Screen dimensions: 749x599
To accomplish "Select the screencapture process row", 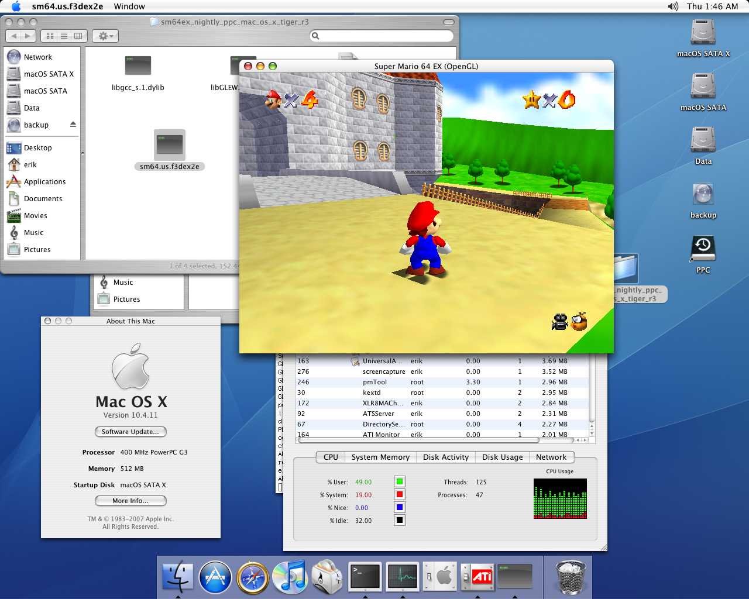I will (442, 371).
